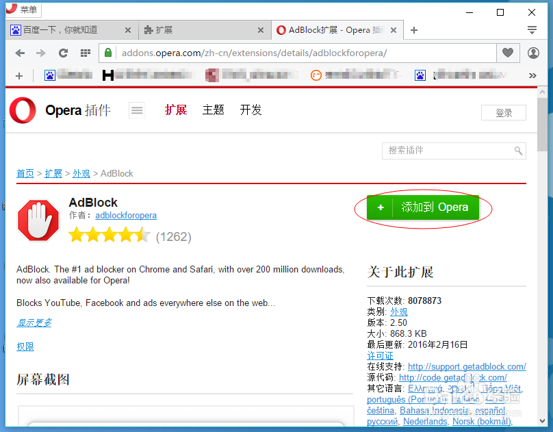Image resolution: width=553 pixels, height=432 pixels.
Task: Click the vertical scrollbar thumb
Action: coord(543,125)
